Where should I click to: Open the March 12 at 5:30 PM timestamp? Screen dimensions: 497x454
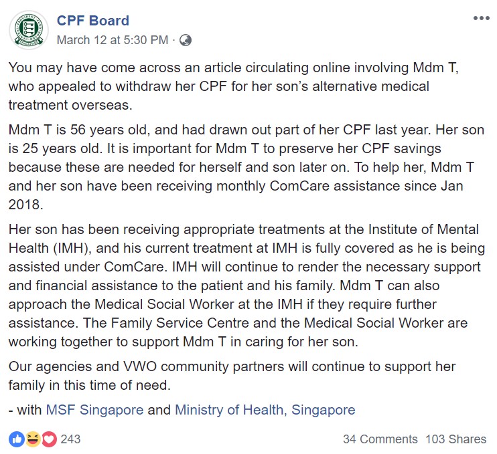click(x=113, y=40)
